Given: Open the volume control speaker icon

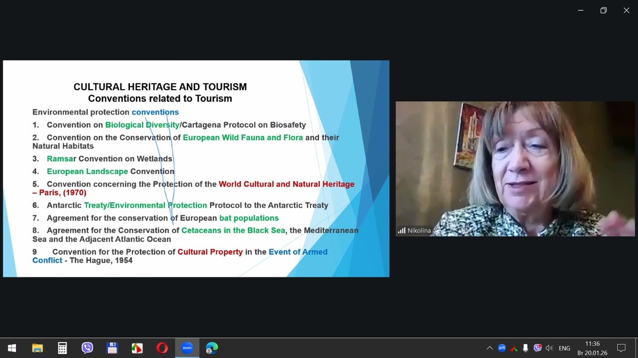Looking at the screenshot, I should [x=549, y=348].
